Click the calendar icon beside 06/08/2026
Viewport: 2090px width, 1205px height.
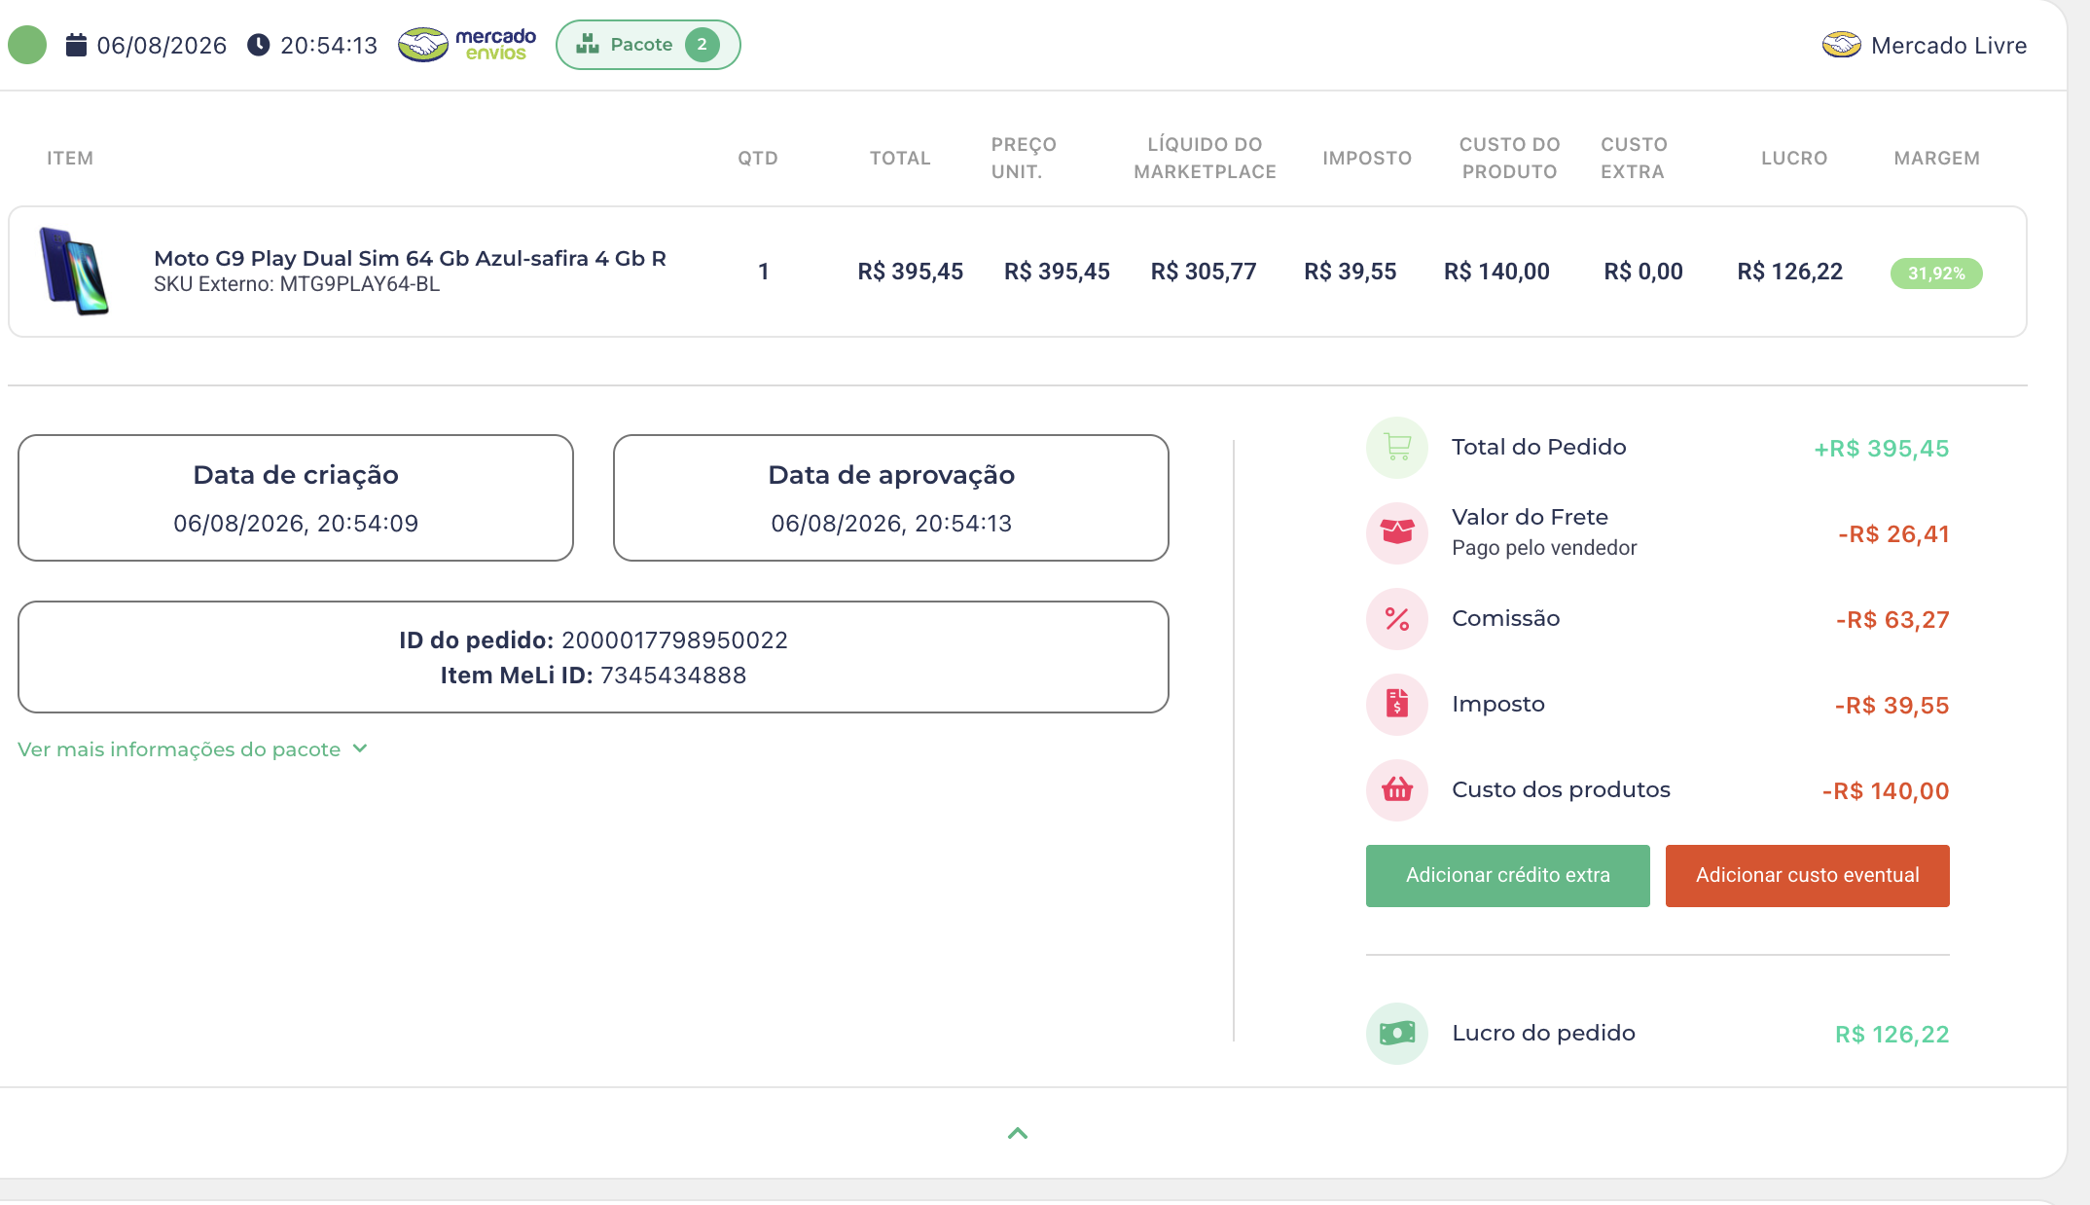76,45
